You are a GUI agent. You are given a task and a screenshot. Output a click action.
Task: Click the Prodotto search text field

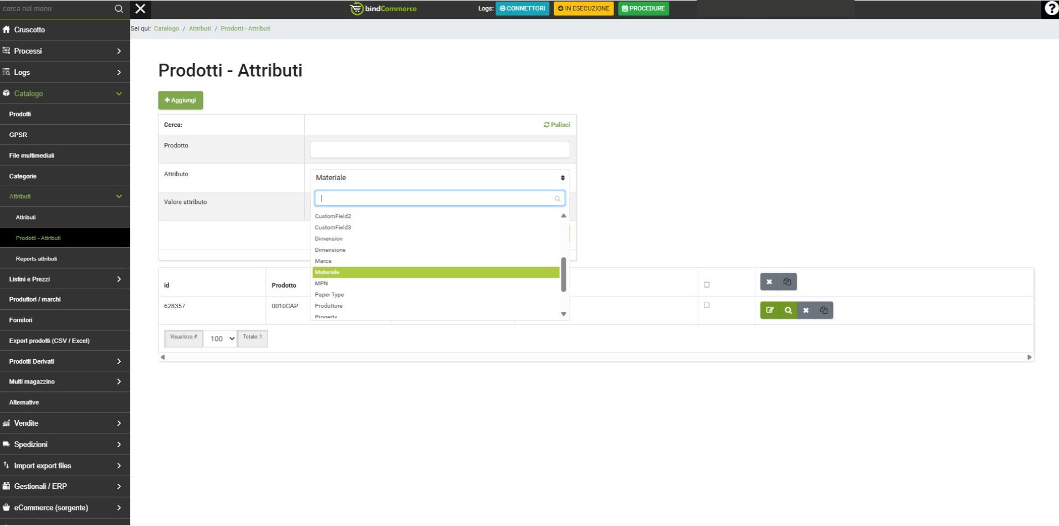pos(439,150)
